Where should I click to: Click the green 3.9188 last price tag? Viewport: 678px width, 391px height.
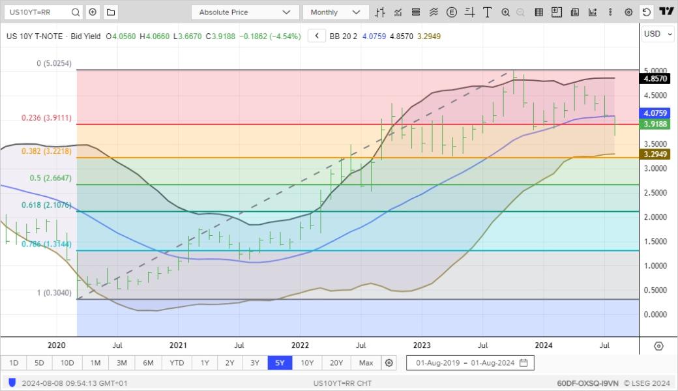pos(655,124)
